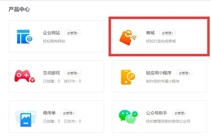The height and width of the screenshot is (136, 211).
Task: Click the 企业网站 title text
Action: [52, 33]
